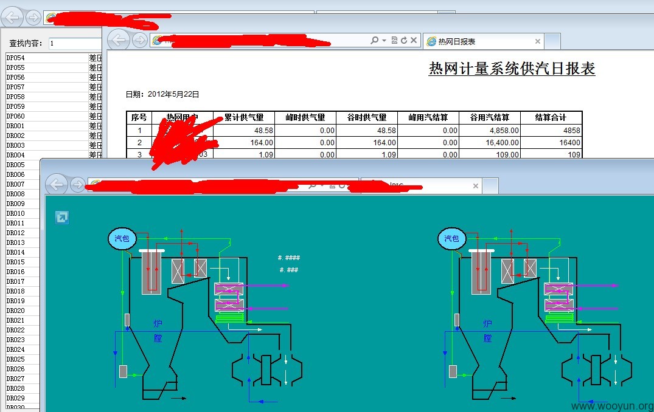Screen dimensions: 654x412
Task: Click the 结算合计 column header
Action: tap(551, 117)
